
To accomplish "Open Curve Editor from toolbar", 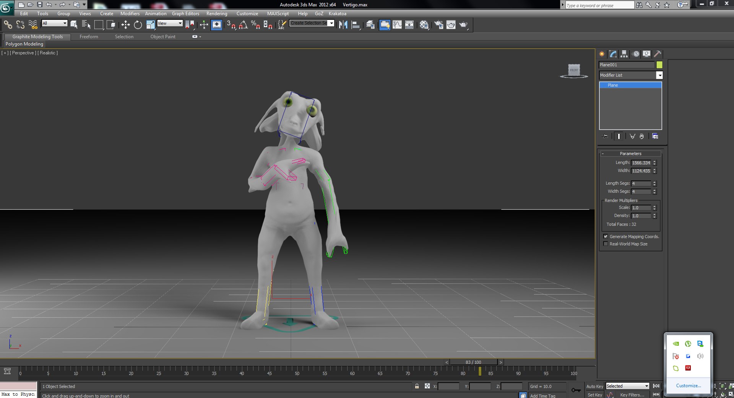I will tap(397, 25).
